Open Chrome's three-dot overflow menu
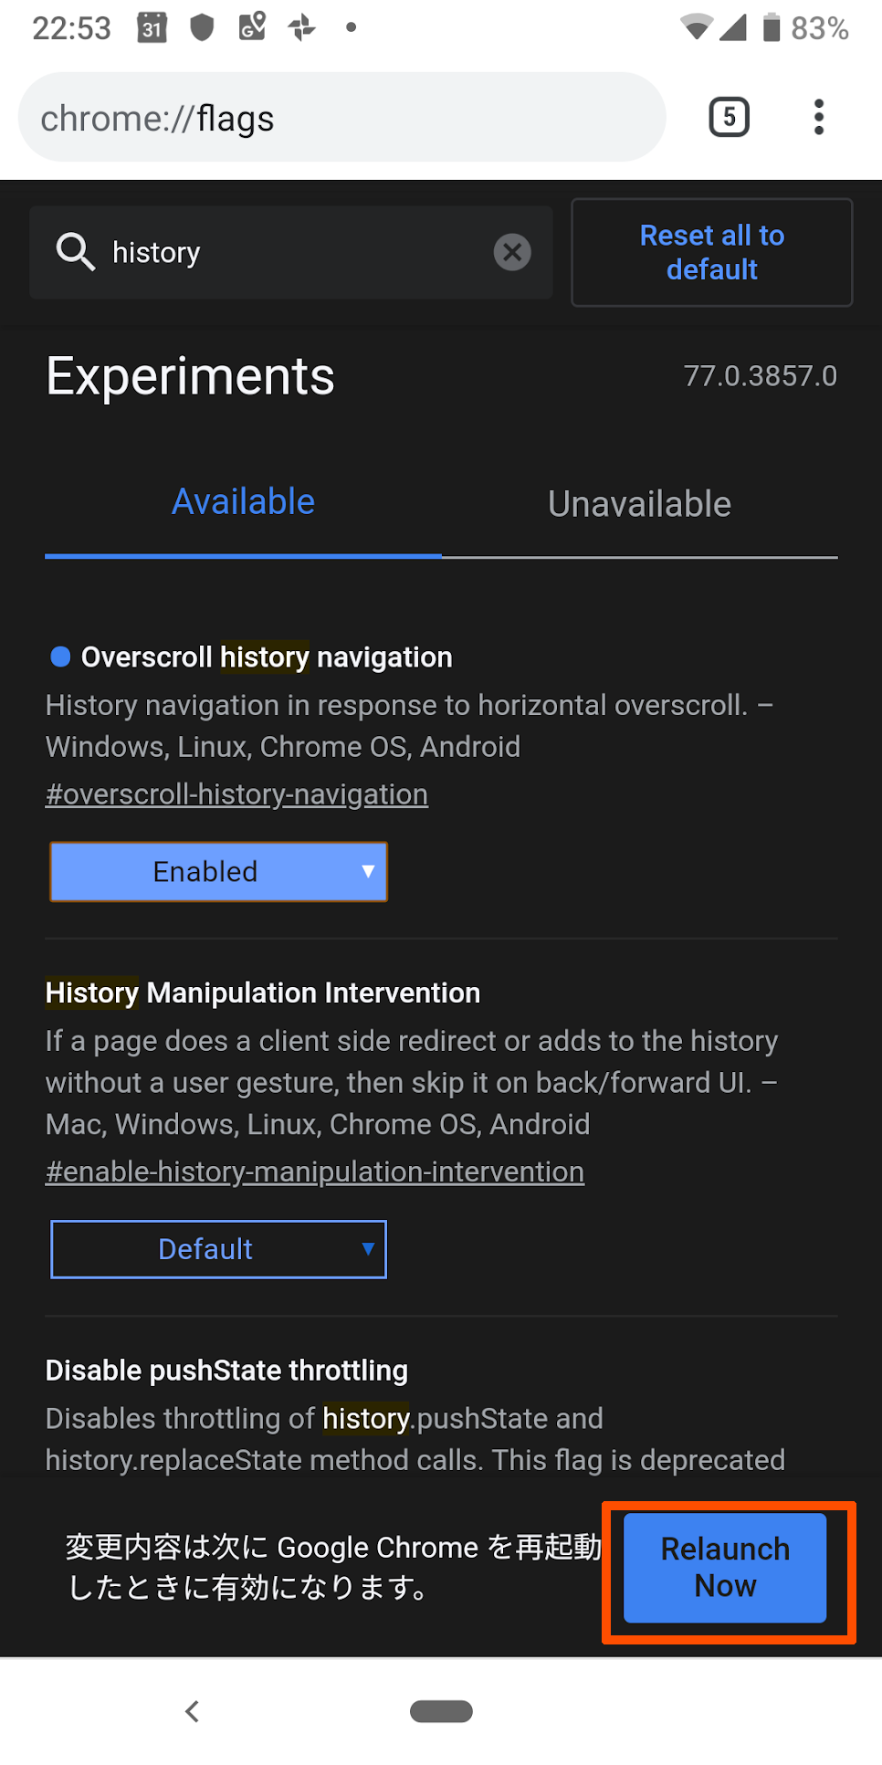The width and height of the screenshot is (882, 1765). point(819,117)
